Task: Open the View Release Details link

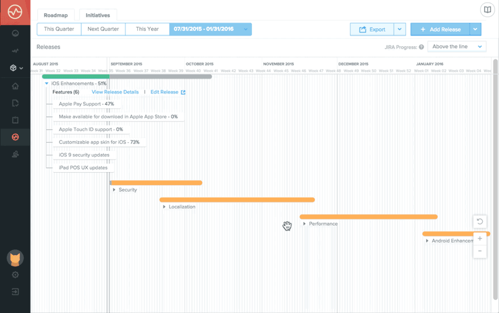Action: point(115,92)
